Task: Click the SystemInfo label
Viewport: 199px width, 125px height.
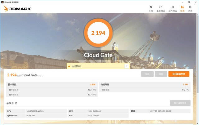Action: click(x=12, y=116)
